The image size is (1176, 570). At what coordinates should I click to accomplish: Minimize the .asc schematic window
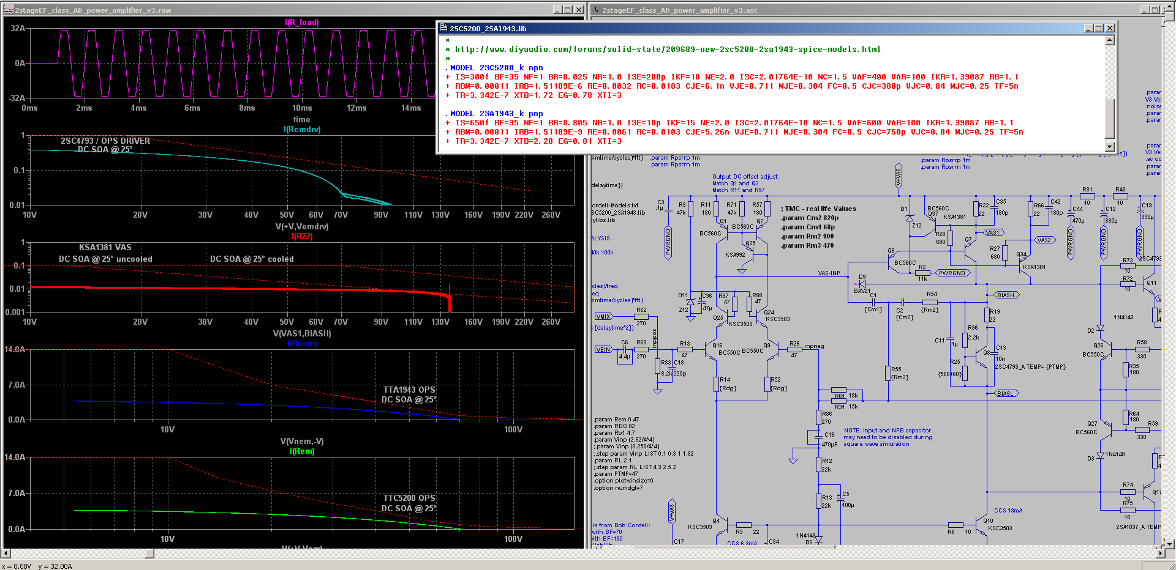(1144, 10)
